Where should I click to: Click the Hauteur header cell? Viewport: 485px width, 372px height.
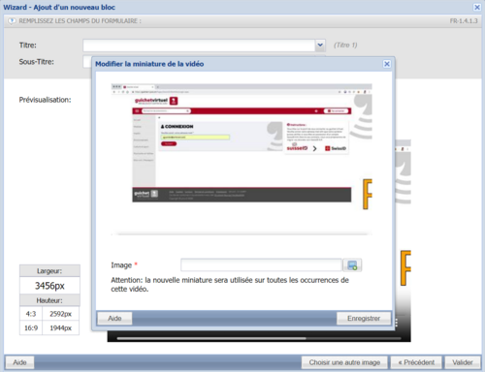(49, 300)
